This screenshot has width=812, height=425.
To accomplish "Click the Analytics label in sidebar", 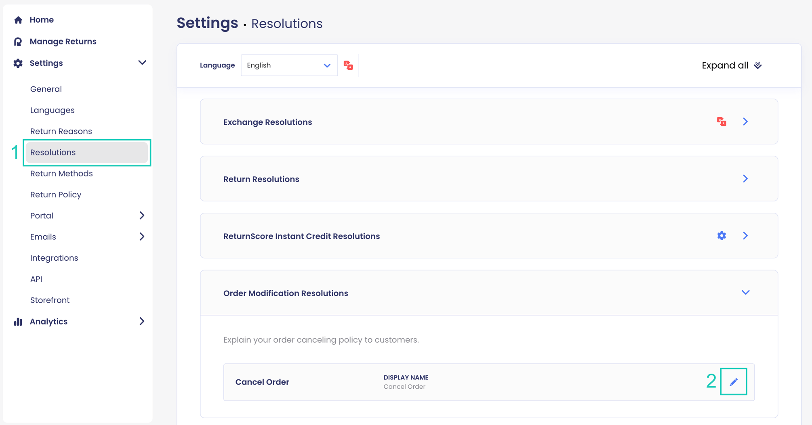I will (x=48, y=322).
